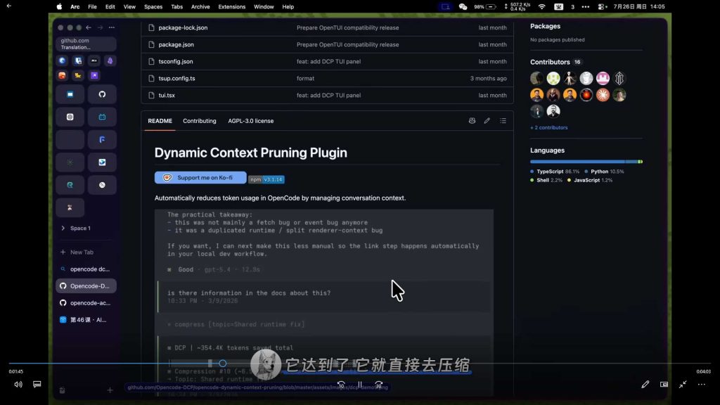
Task: Open the tui.tsx file
Action: click(167, 96)
